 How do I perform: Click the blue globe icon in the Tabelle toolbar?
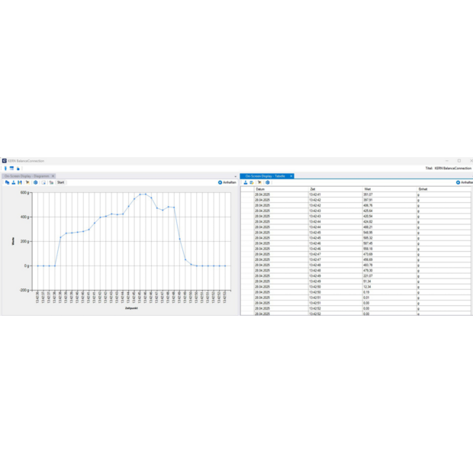267,182
